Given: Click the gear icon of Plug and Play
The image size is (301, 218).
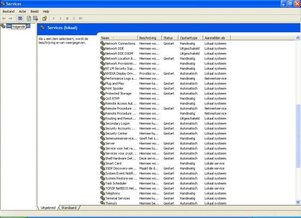Looking at the screenshot, I should (102, 83).
